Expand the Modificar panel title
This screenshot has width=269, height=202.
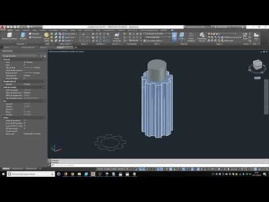click(x=101, y=44)
